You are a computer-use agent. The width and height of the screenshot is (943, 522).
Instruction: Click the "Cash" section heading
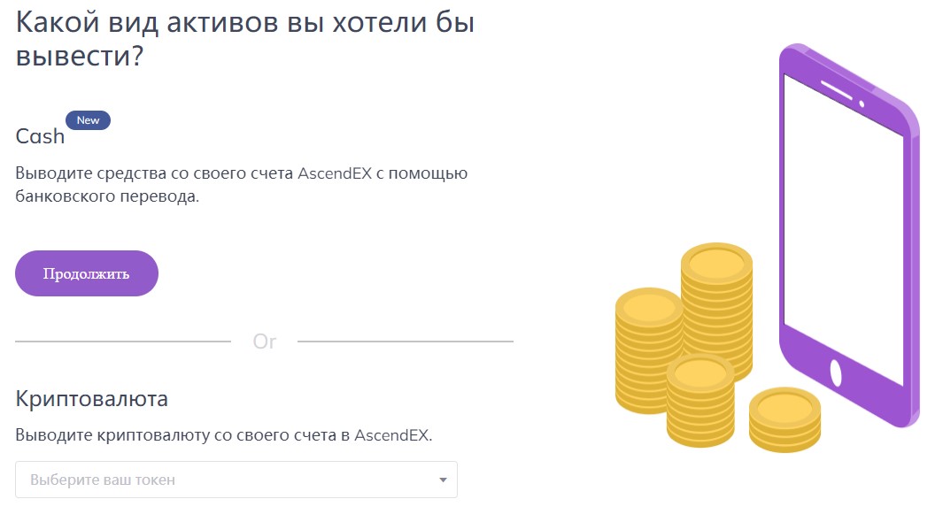pyautogui.click(x=40, y=136)
